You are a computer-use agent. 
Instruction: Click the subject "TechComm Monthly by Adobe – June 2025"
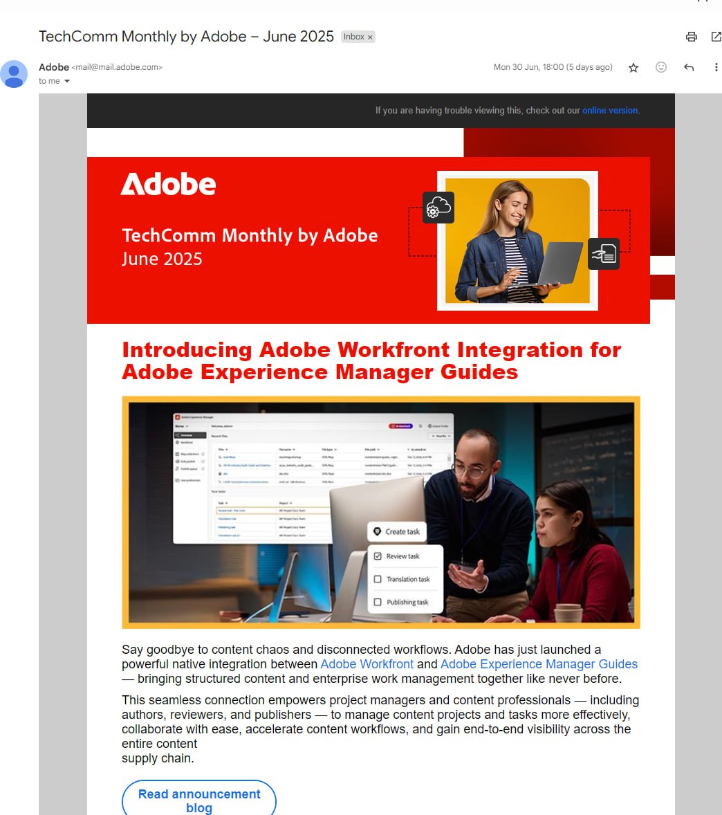(186, 37)
